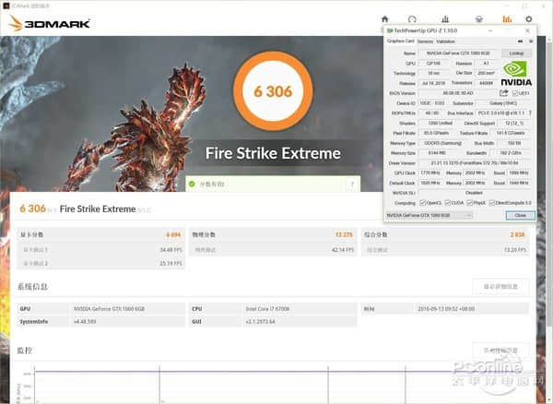
Task: Open the GPU-Z hamburger menu icon
Action: 531,42
